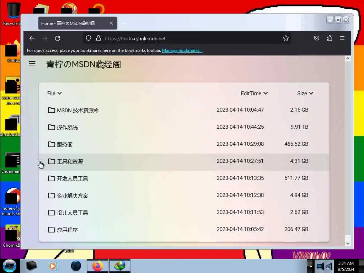The width and height of the screenshot is (364, 273).
Task: Click the scrollbar down arrow
Action: [x=348, y=243]
